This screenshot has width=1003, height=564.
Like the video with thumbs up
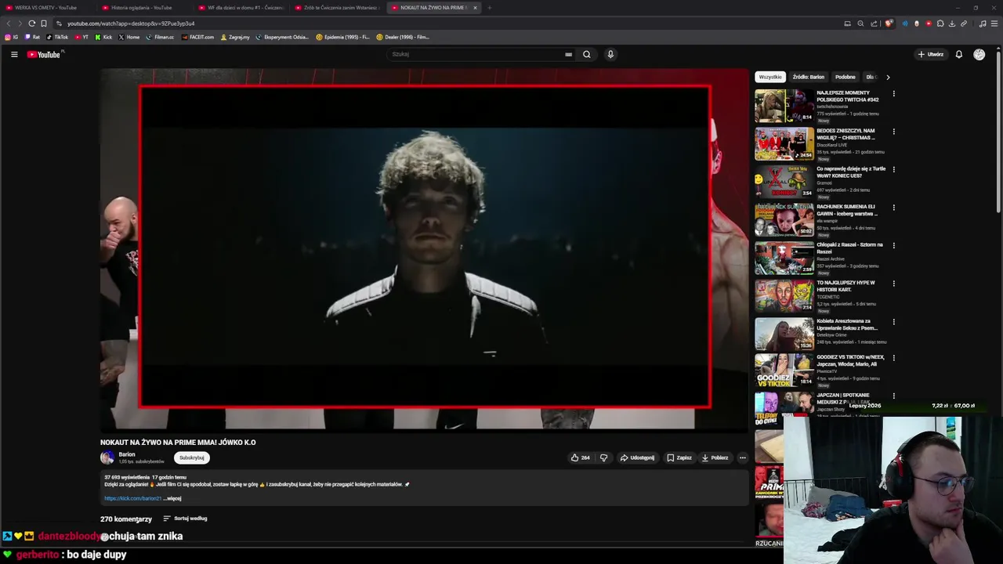click(x=580, y=457)
